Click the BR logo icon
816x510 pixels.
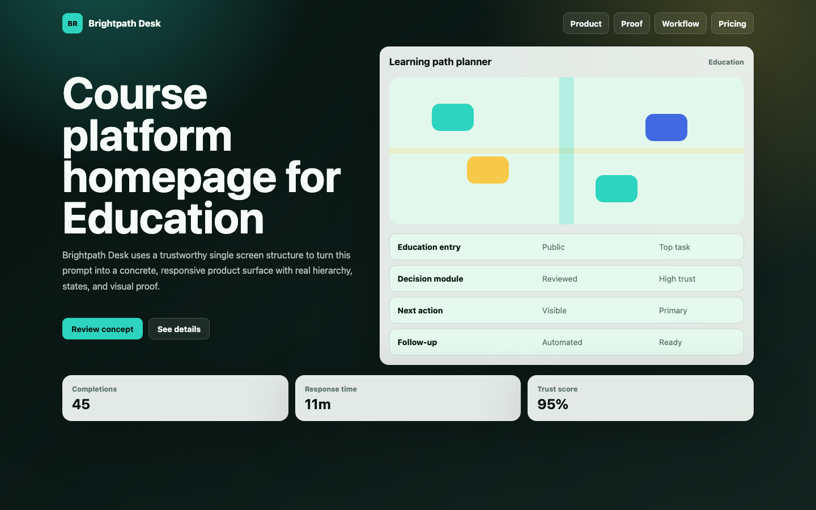tap(73, 23)
